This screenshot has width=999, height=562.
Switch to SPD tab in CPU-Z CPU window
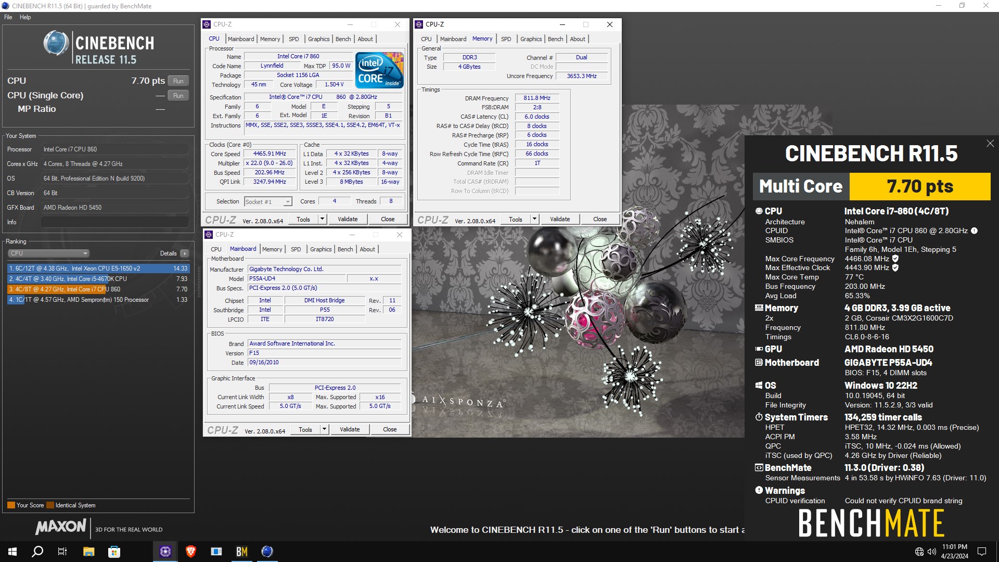[294, 39]
